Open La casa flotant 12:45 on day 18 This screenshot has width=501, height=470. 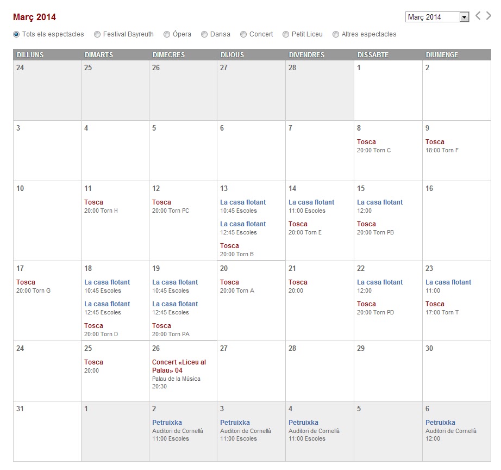(x=107, y=304)
